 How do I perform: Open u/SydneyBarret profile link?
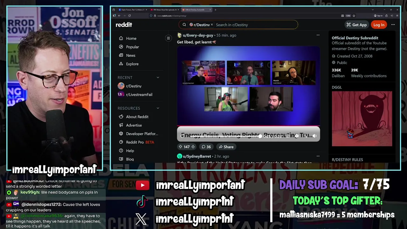[x=197, y=156]
